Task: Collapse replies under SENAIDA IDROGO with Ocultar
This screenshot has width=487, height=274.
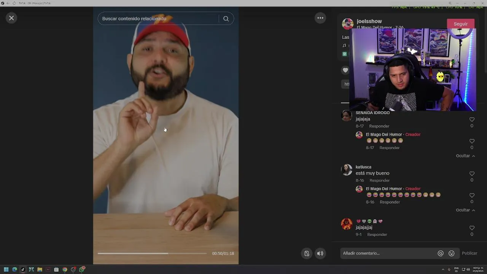Action: 465,156
